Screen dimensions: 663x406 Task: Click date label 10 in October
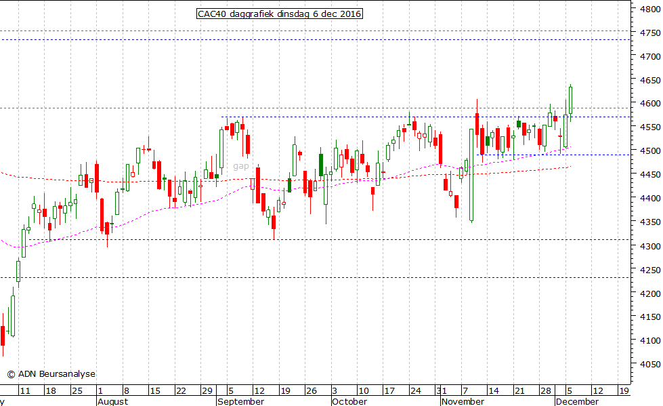364,391
